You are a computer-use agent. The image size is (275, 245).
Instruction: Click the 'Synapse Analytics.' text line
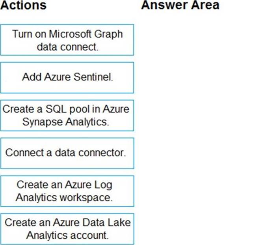pyautogui.click(x=65, y=122)
